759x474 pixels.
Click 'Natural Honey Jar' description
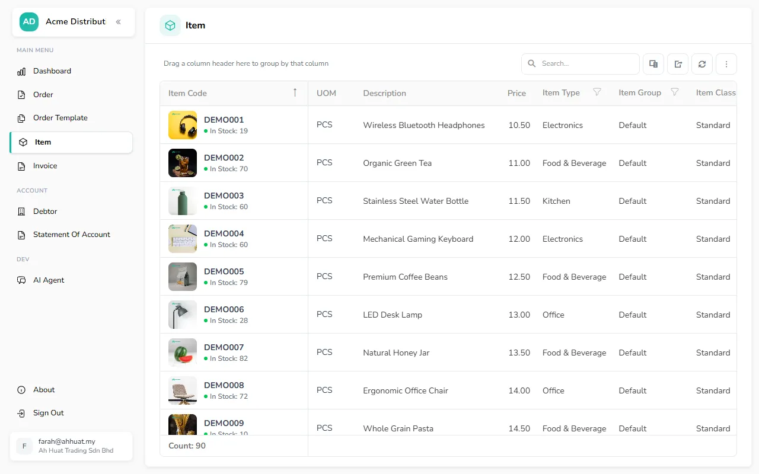tap(396, 353)
